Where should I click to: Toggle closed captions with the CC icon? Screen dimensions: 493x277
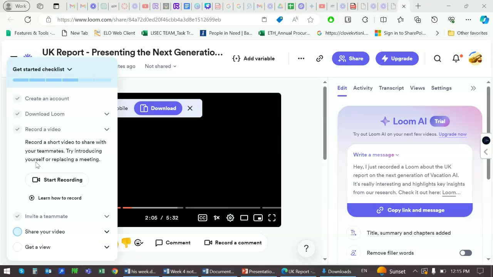coord(203,218)
